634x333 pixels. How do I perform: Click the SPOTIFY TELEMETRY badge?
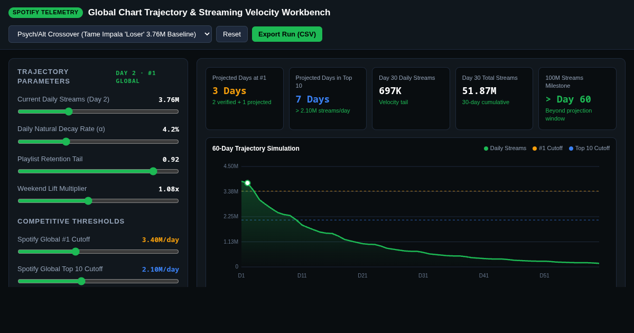pos(45,13)
